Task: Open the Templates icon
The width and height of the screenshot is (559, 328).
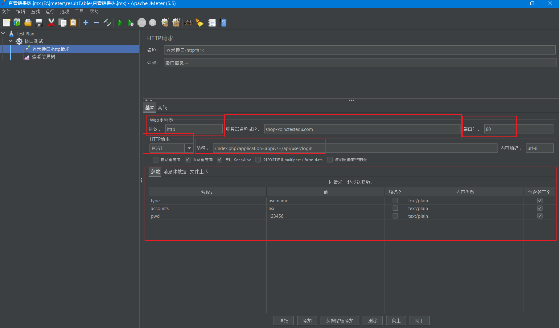Action: tap(17, 22)
